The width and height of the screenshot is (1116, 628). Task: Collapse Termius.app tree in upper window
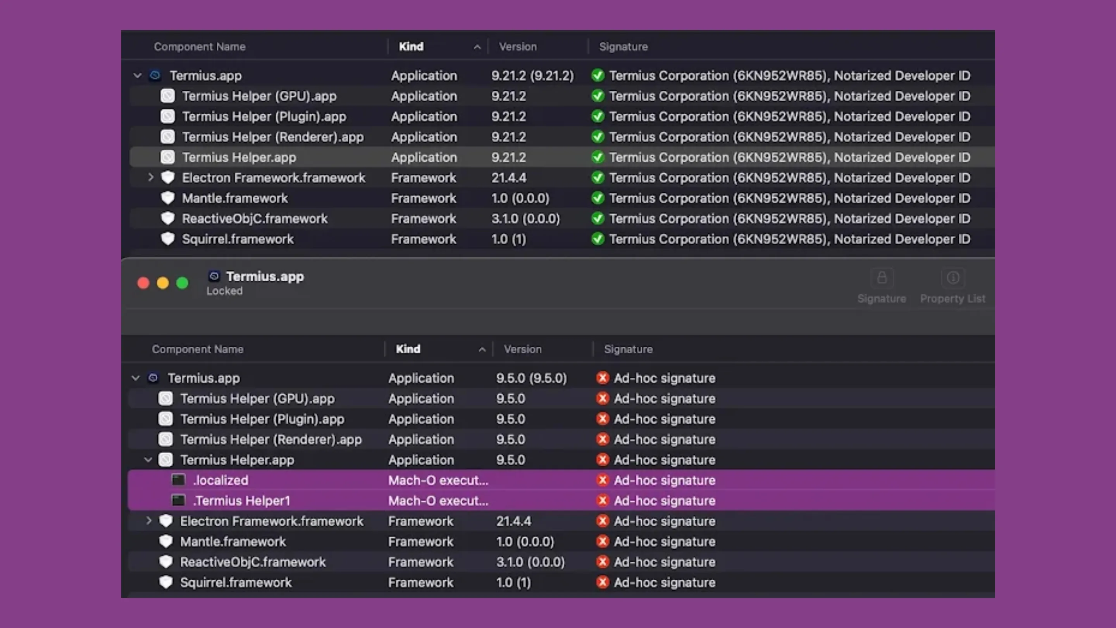pos(137,76)
